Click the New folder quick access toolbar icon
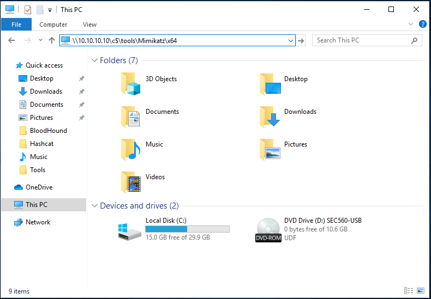 click(x=40, y=10)
